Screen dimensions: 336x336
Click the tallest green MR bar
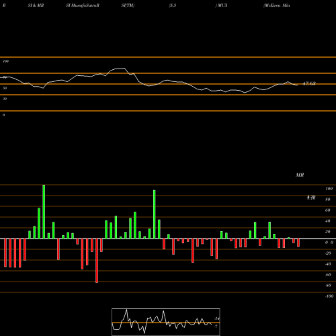pos(44,212)
